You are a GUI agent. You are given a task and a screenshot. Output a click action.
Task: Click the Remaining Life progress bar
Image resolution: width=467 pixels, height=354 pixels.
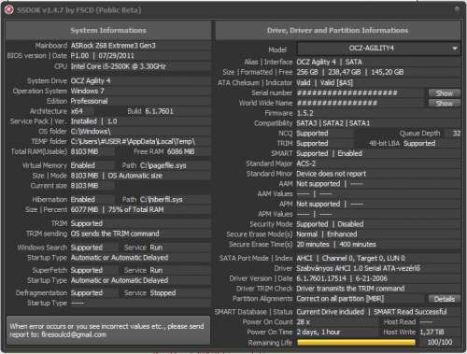click(x=356, y=343)
